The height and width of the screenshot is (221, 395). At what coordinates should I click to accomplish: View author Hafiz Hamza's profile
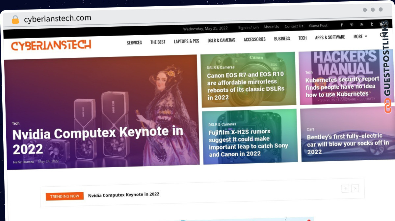(x=23, y=162)
